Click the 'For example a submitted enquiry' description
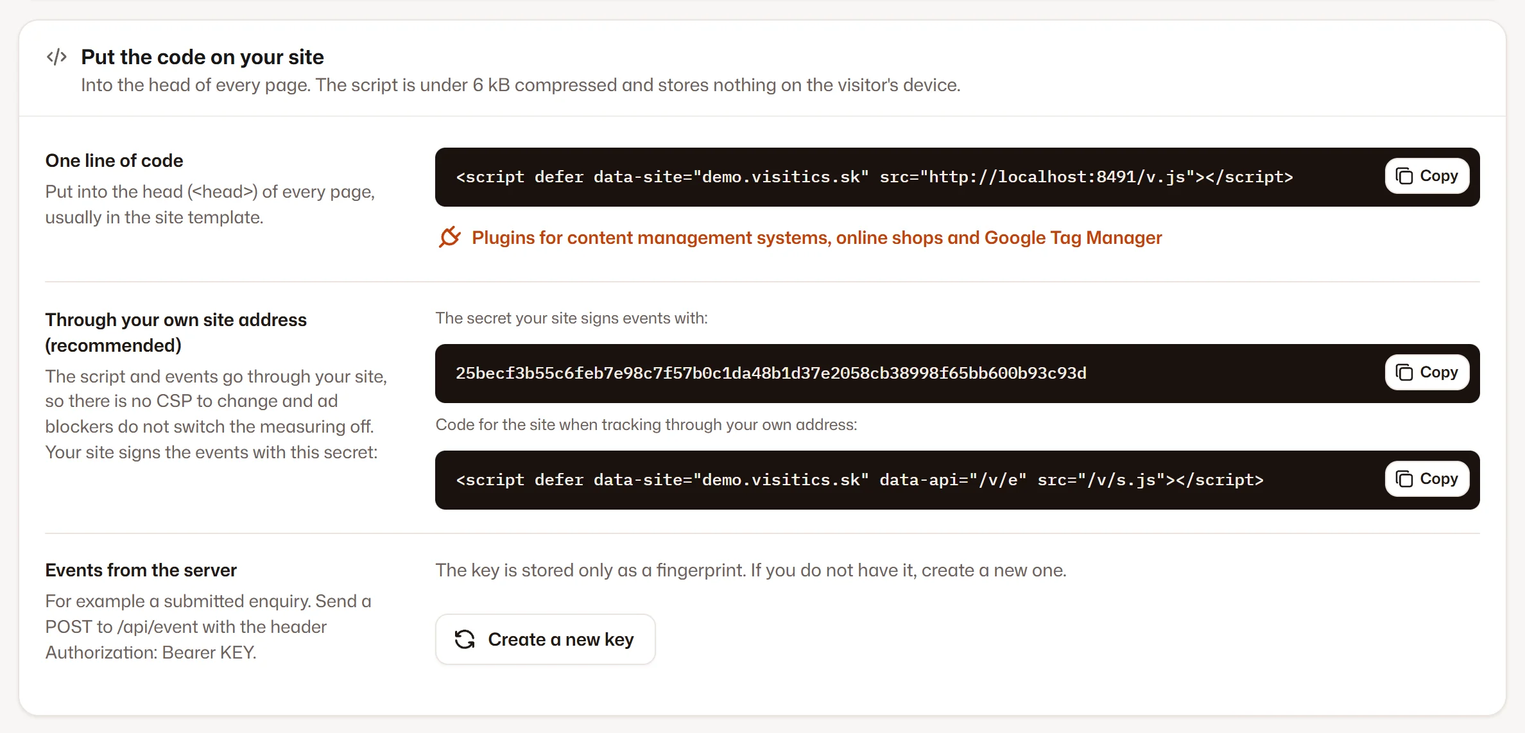The height and width of the screenshot is (733, 1525). (x=208, y=626)
